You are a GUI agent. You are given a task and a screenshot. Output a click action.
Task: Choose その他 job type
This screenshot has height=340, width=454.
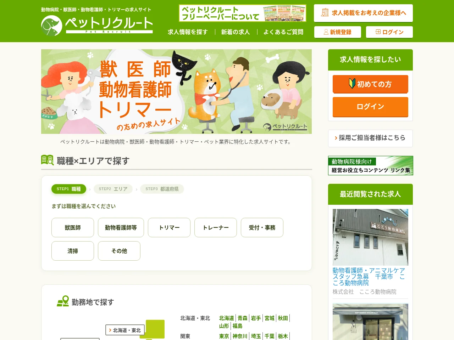click(119, 251)
